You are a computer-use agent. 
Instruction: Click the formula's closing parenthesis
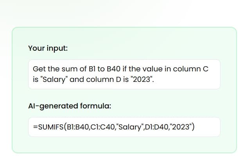tap(193, 127)
